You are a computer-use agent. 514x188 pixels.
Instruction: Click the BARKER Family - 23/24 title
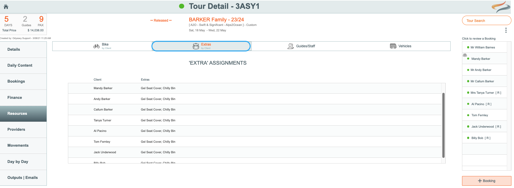pyautogui.click(x=216, y=20)
